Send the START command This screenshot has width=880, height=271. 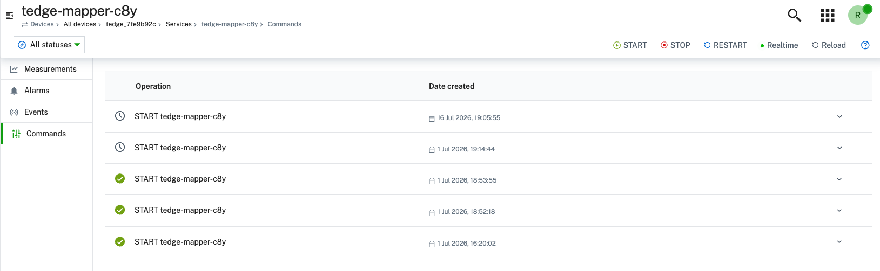pos(630,45)
